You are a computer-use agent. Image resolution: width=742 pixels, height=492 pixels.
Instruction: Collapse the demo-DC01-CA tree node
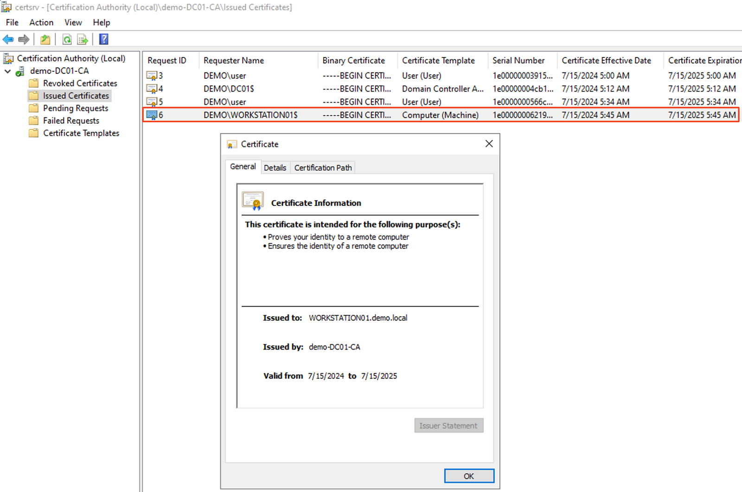(x=8, y=71)
